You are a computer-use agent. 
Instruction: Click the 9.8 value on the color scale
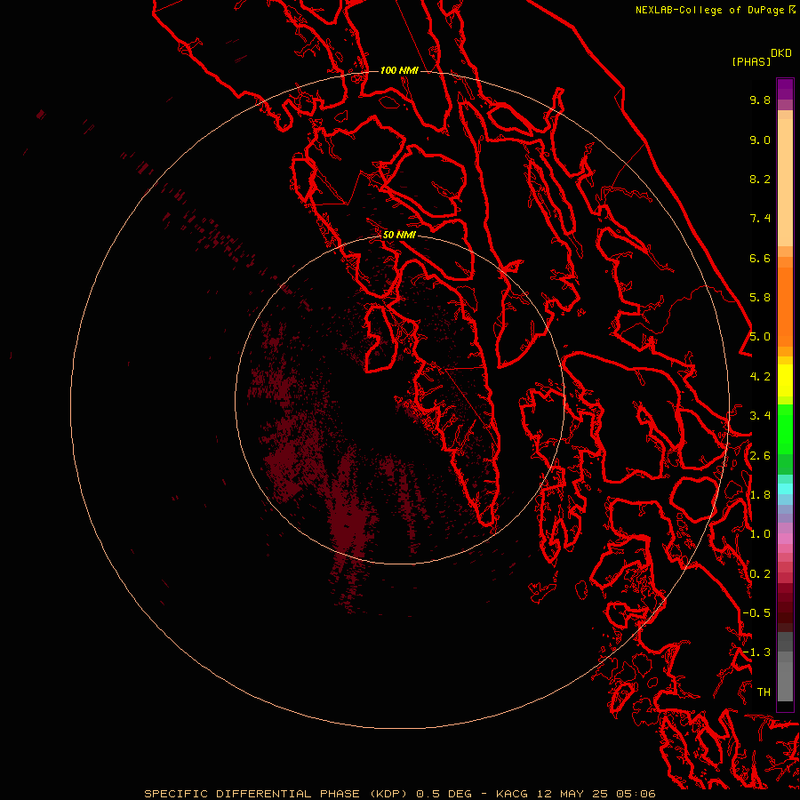pos(760,100)
